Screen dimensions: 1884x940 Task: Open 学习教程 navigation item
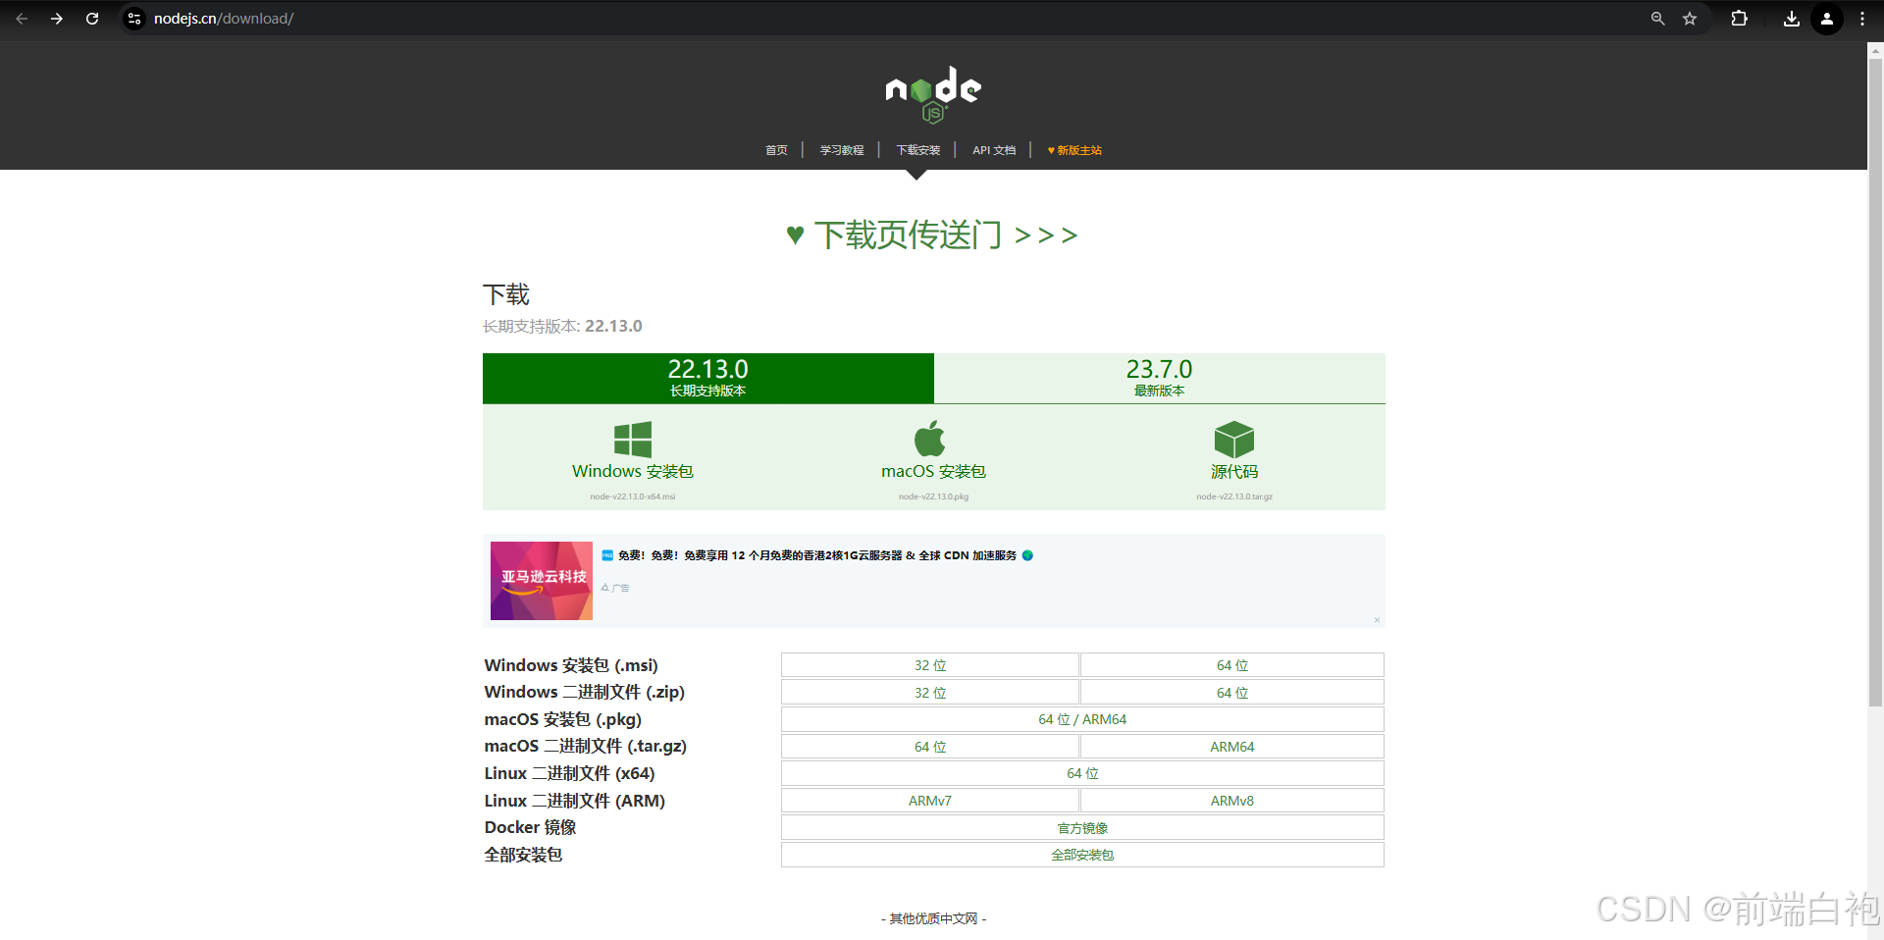(x=842, y=150)
